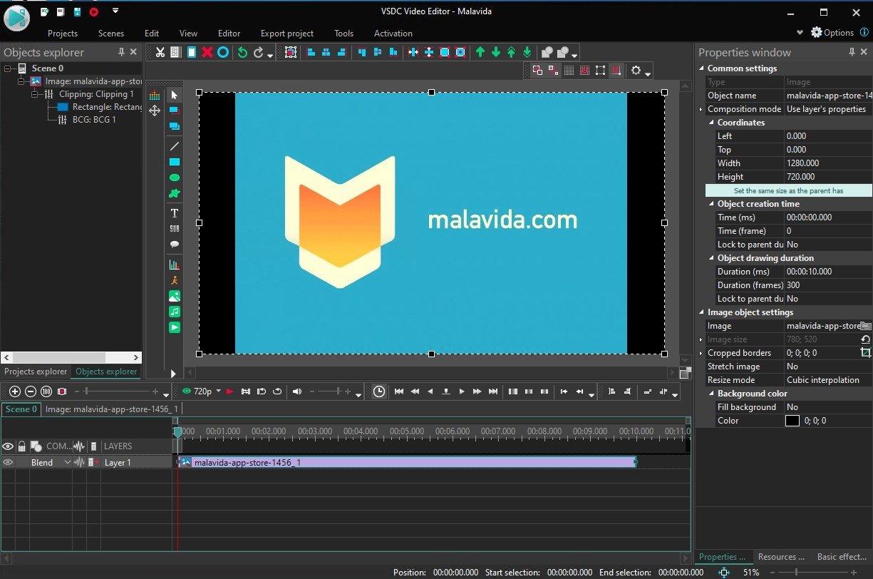The width and height of the screenshot is (873, 579).
Task: Insert a Subtitle (SUB) object
Action: pos(175,228)
